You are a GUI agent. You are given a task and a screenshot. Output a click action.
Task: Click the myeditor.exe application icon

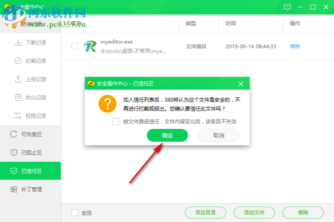(x=90, y=46)
